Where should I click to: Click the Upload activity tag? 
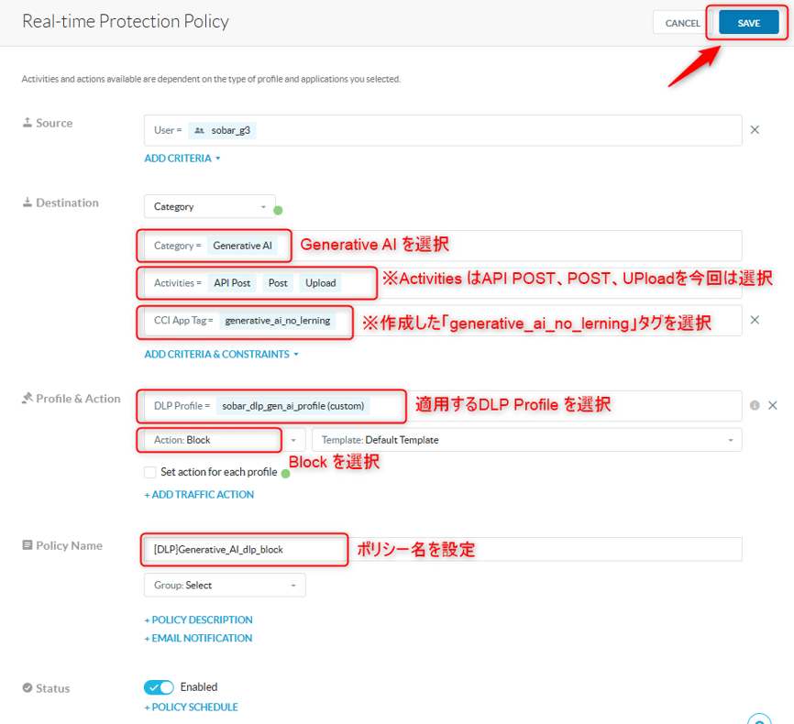click(321, 283)
